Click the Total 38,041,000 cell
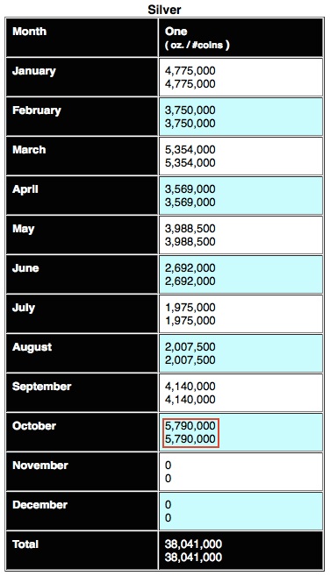Viewport: 330px width, 576px height. (x=240, y=551)
